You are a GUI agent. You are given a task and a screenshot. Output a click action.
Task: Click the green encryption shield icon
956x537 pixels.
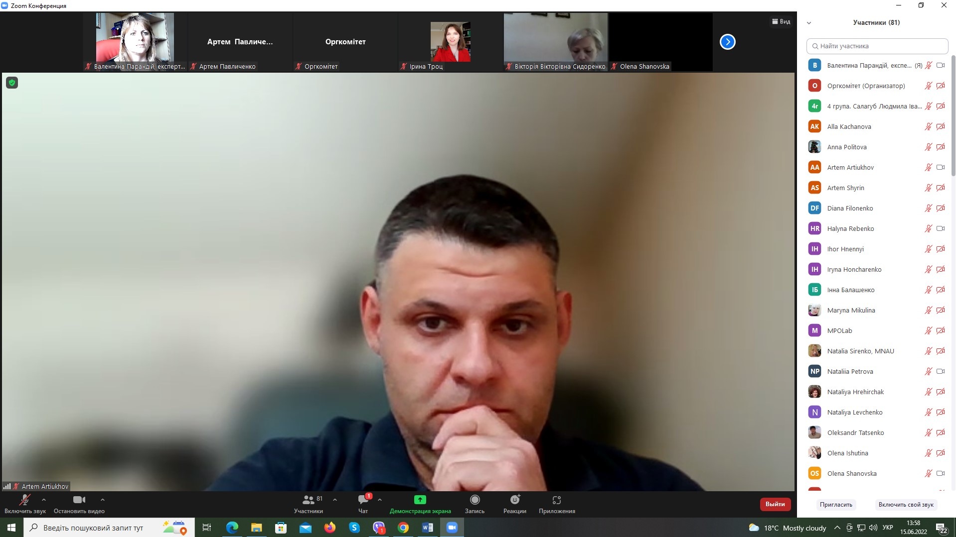click(12, 83)
